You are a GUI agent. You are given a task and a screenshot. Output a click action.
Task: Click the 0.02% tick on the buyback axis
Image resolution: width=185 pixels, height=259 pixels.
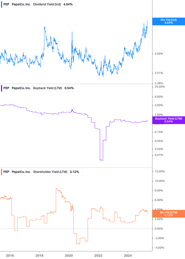(159, 149)
